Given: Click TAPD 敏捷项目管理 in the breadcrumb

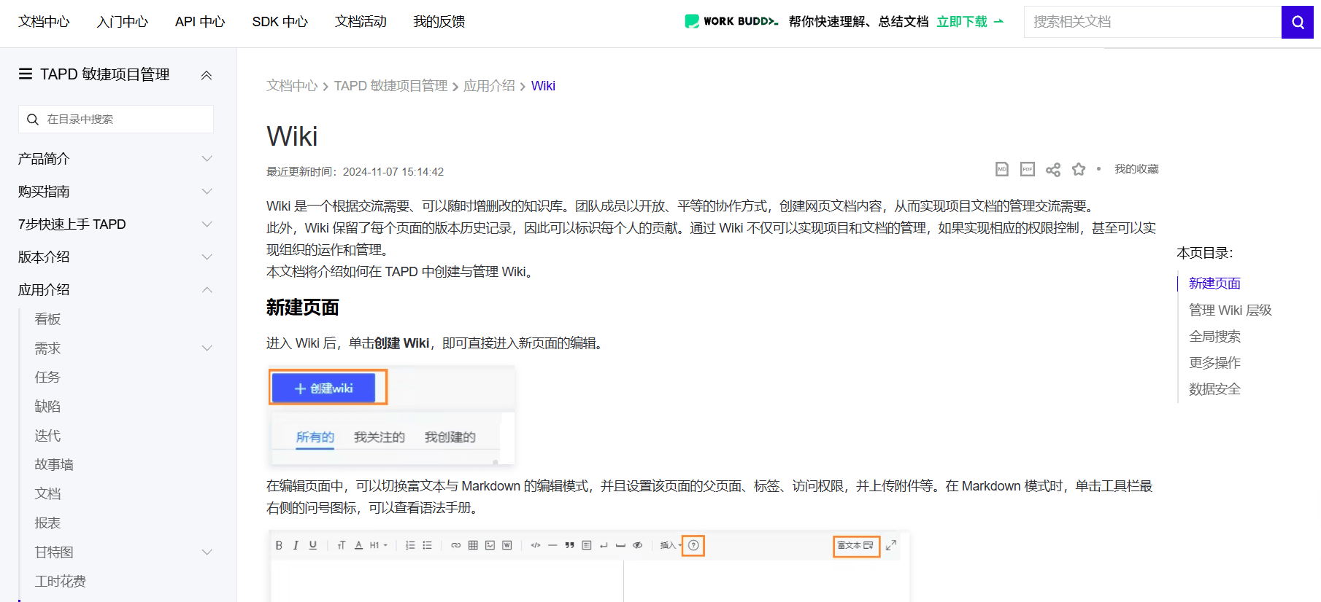Looking at the screenshot, I should tap(390, 86).
